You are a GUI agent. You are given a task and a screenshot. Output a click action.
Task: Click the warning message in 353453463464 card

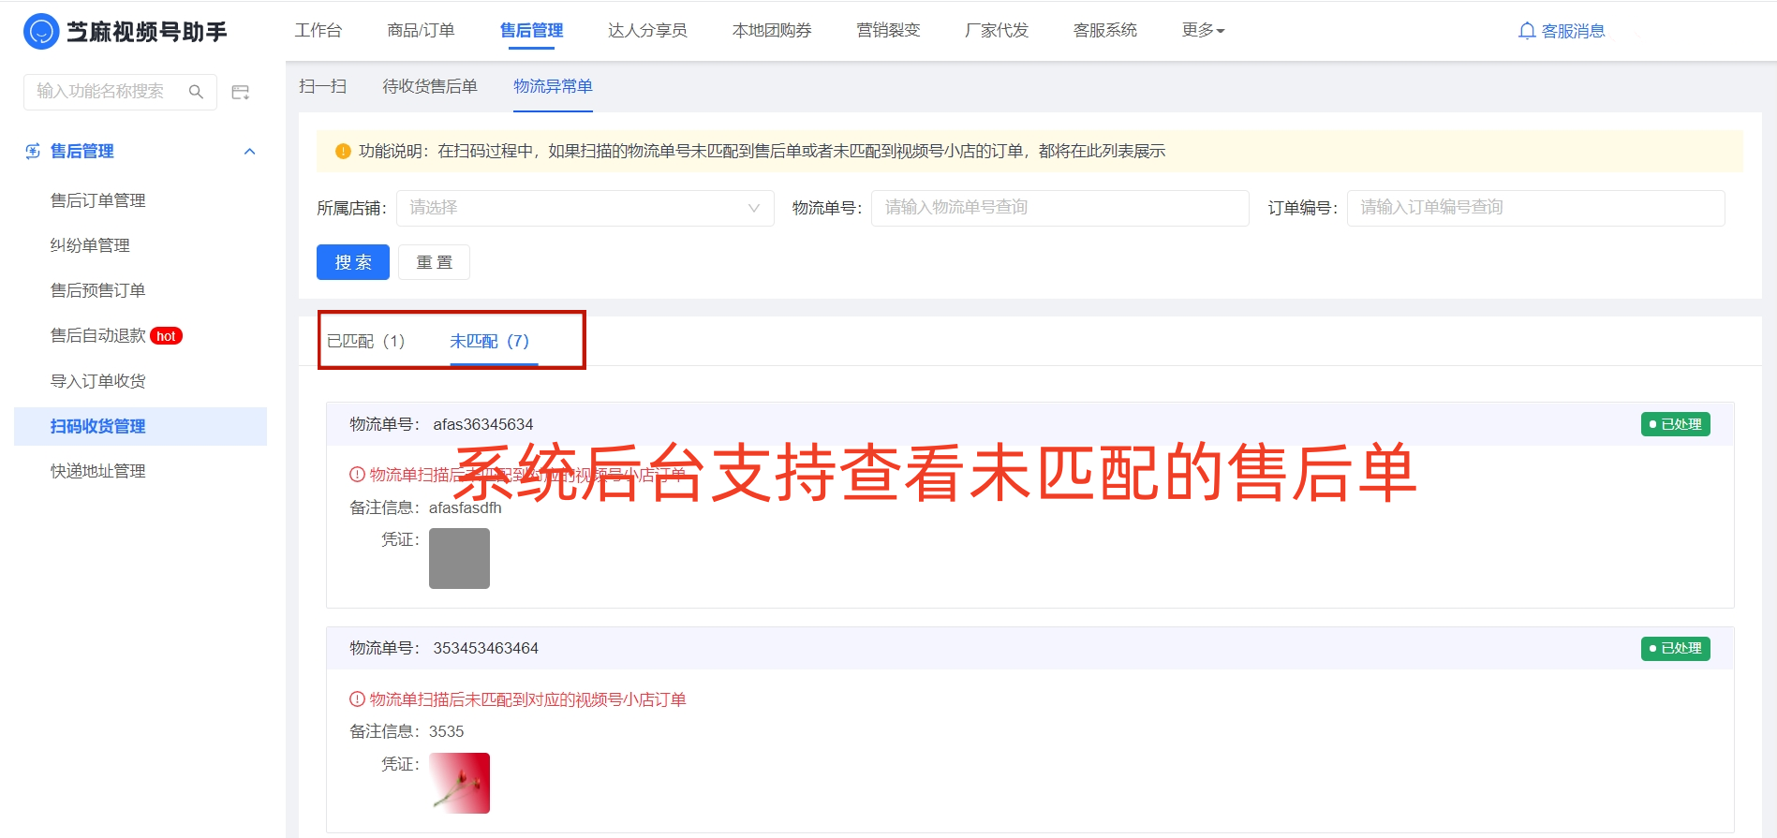(527, 699)
